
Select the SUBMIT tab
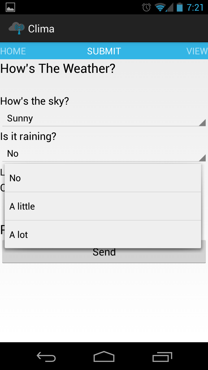pyautogui.click(x=104, y=51)
